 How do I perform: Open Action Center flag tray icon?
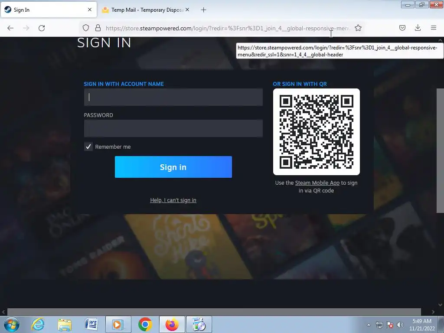click(390, 325)
